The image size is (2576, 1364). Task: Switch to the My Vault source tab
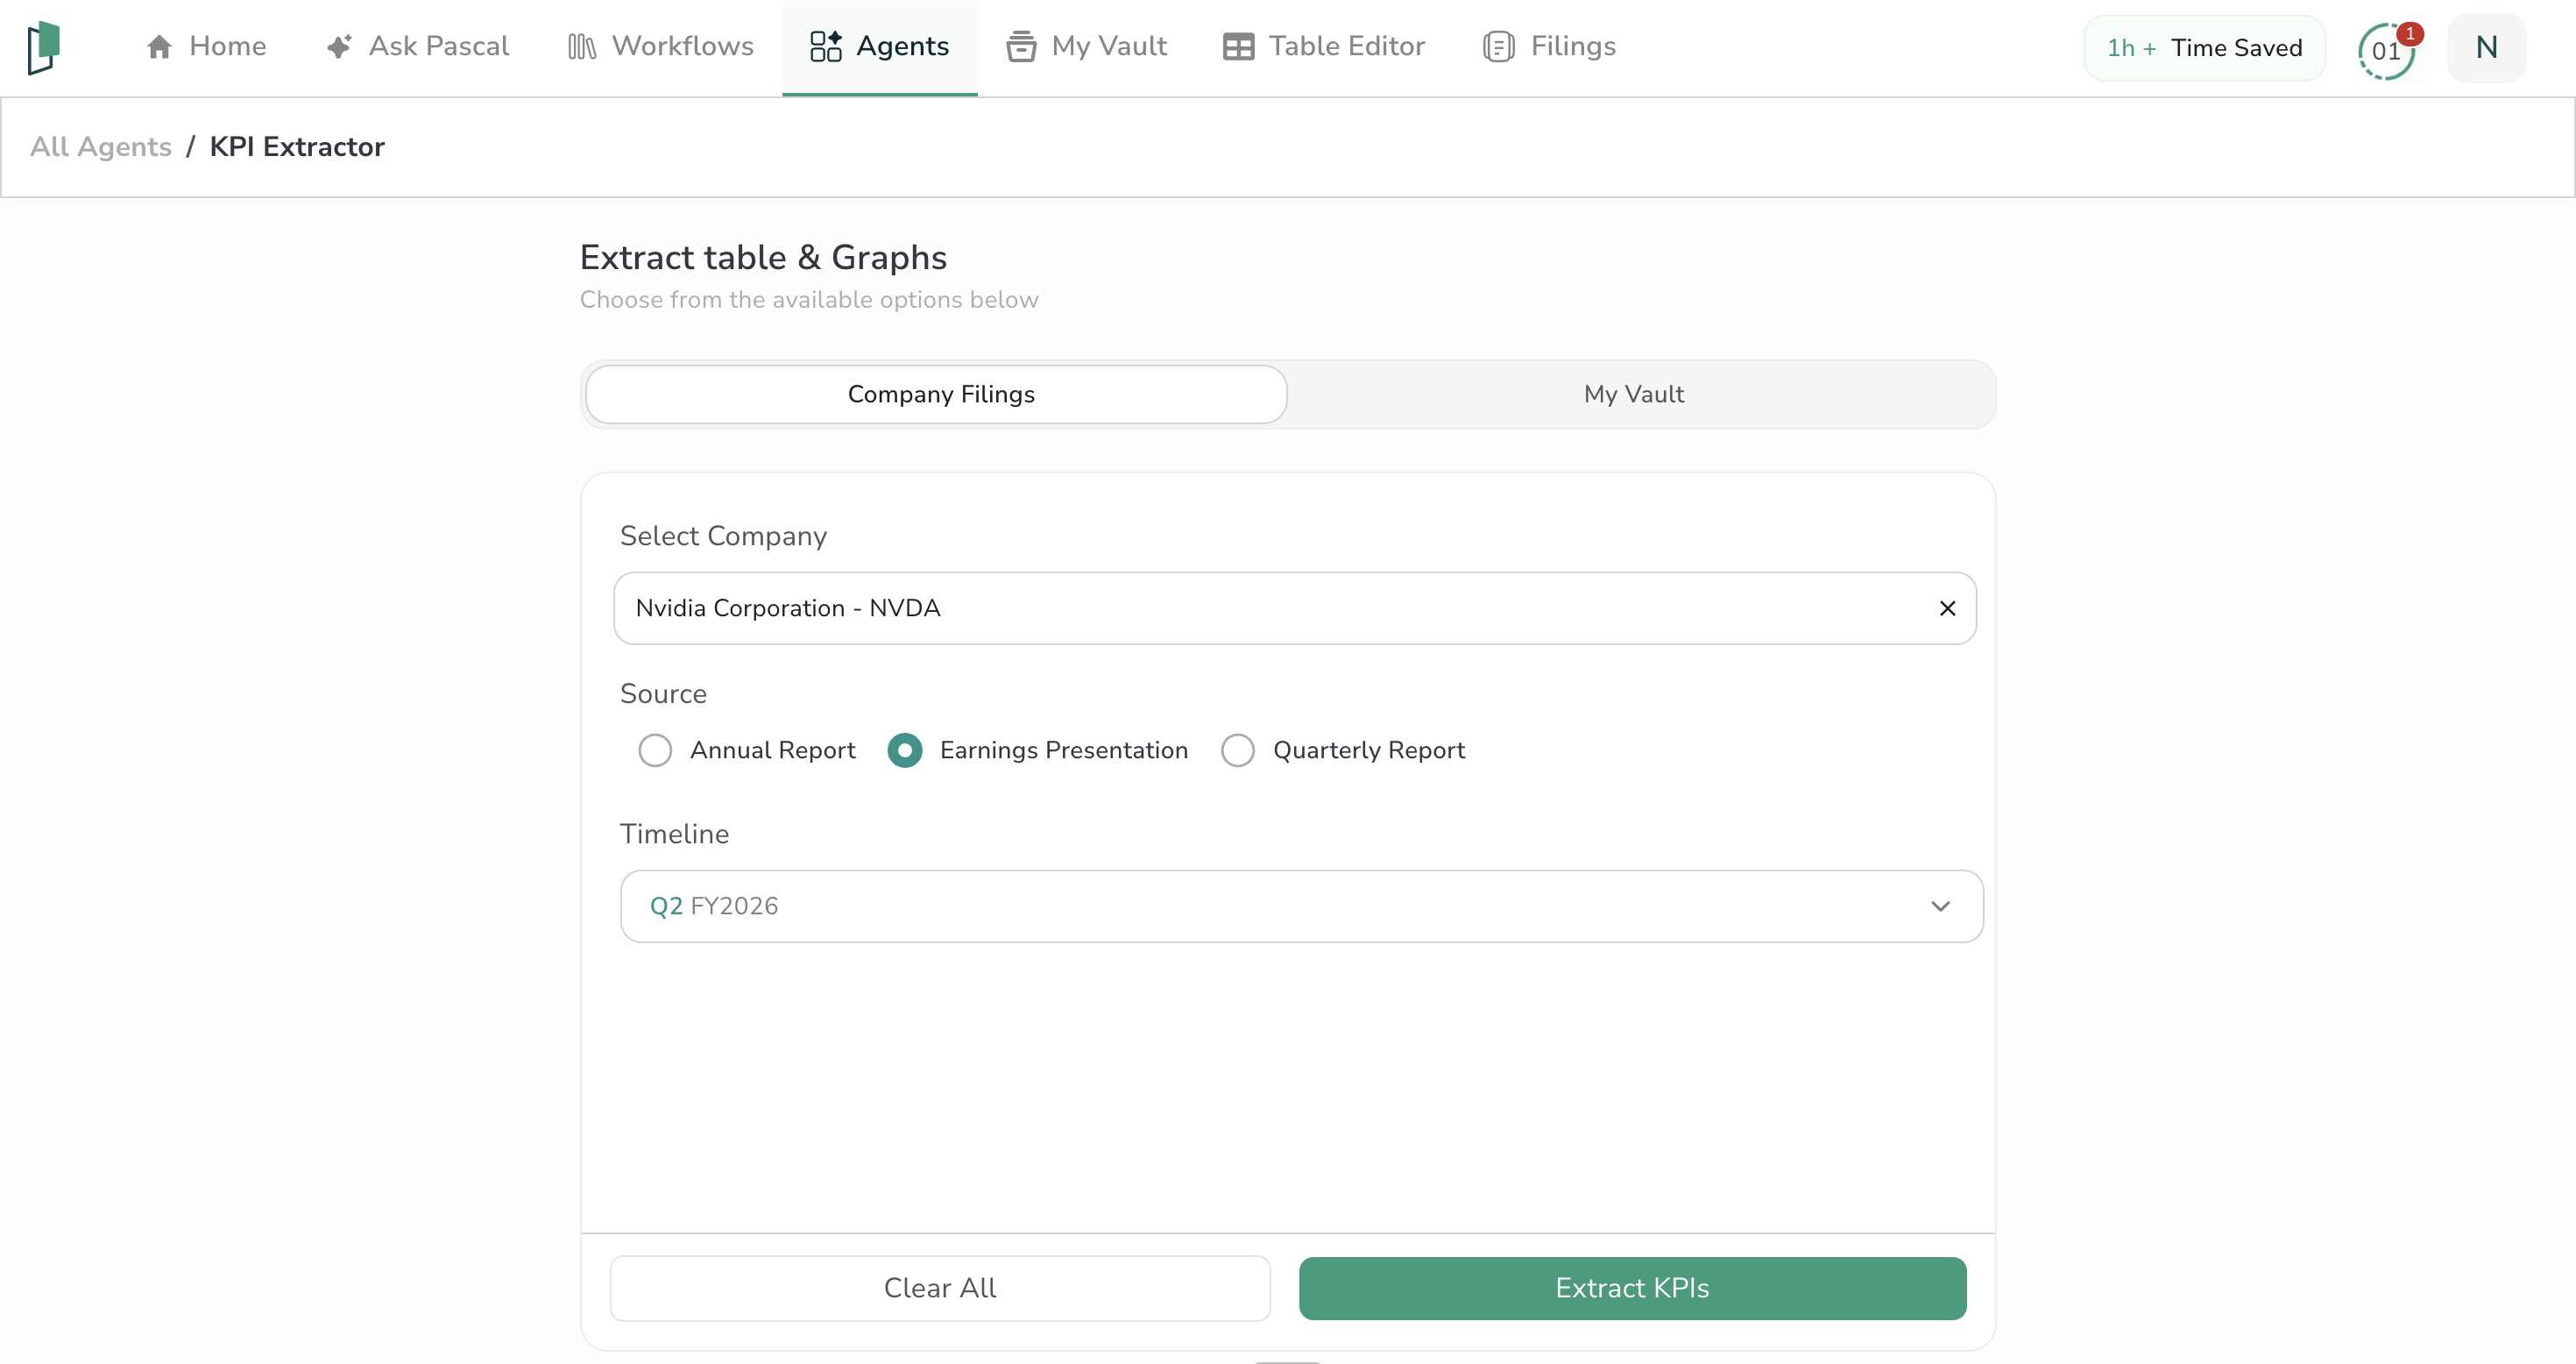pyautogui.click(x=1633, y=394)
